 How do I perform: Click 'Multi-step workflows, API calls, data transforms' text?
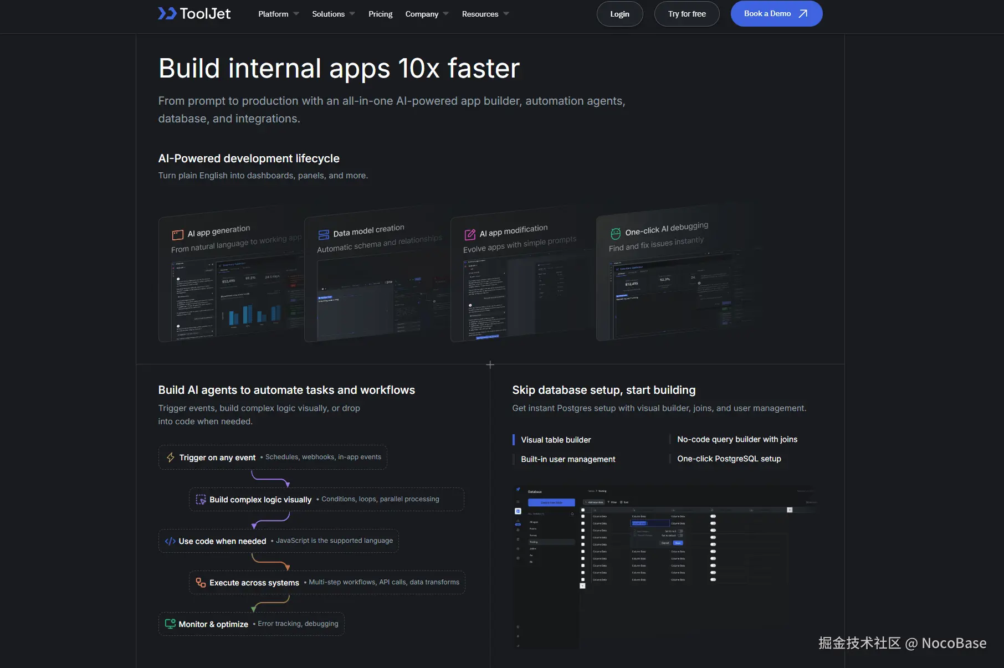(384, 582)
